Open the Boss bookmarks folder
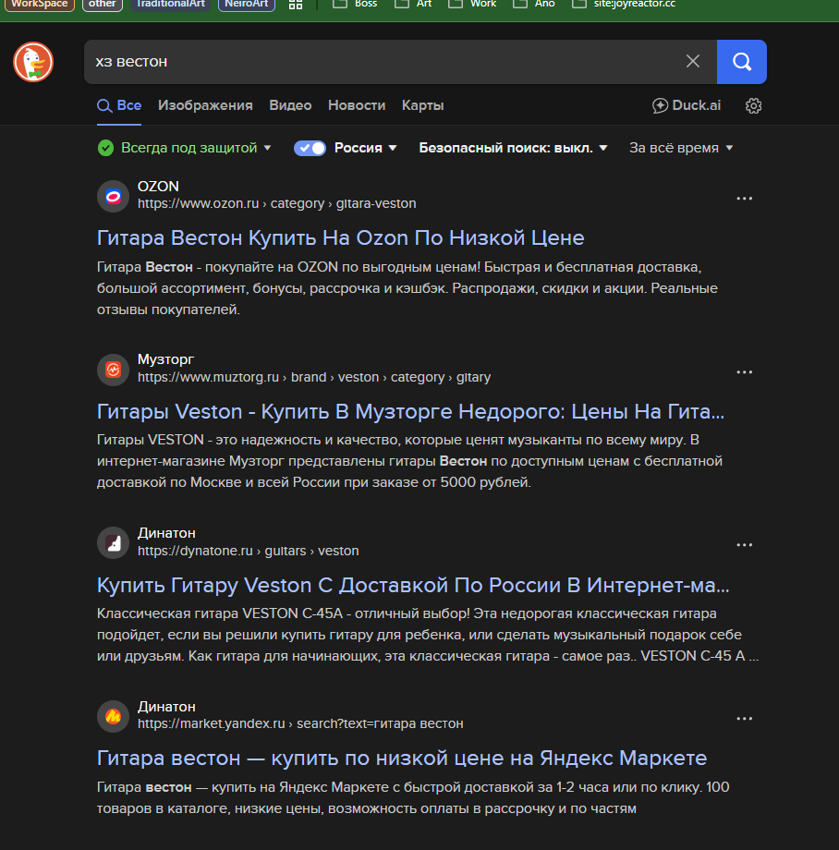Screen dimensions: 839x850 (x=355, y=5)
